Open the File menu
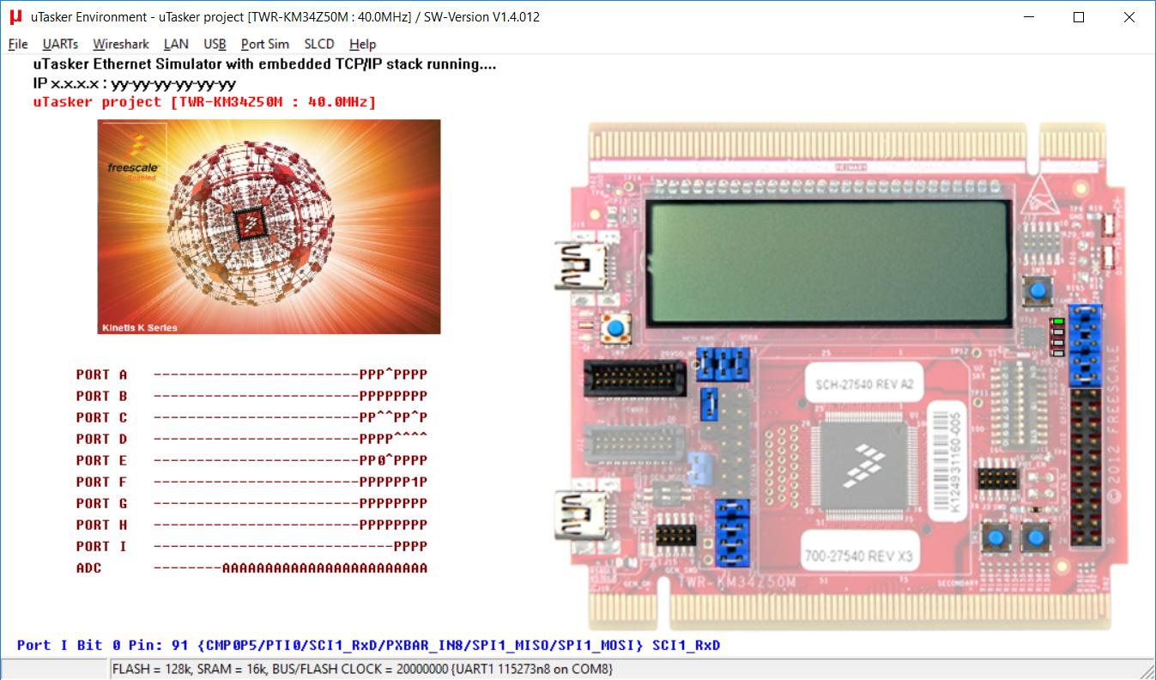1156x680 pixels. coord(18,44)
